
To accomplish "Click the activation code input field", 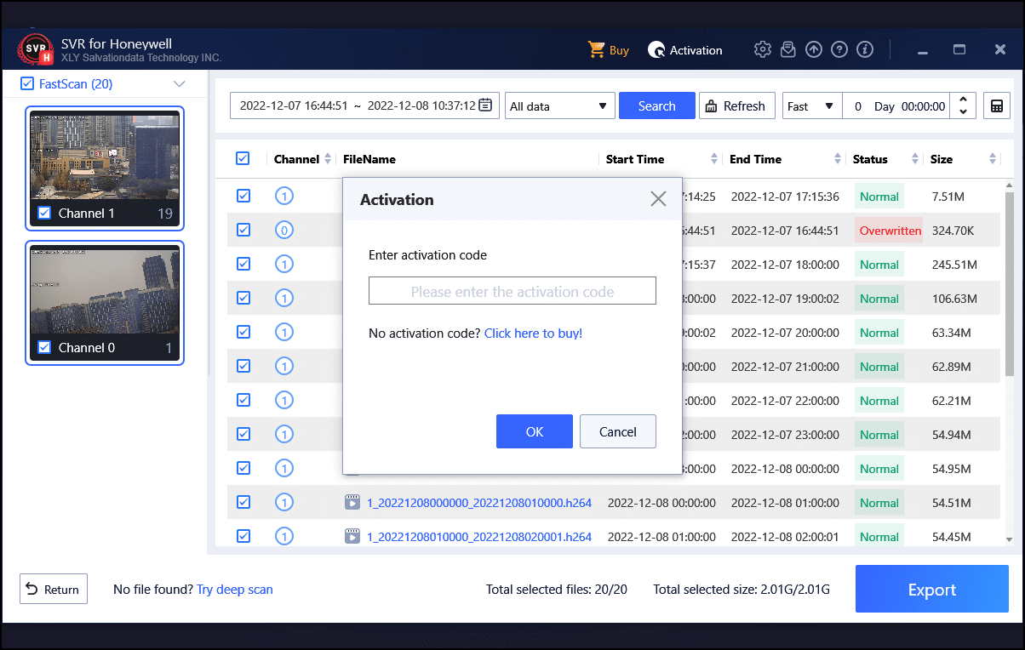I will pyautogui.click(x=512, y=291).
